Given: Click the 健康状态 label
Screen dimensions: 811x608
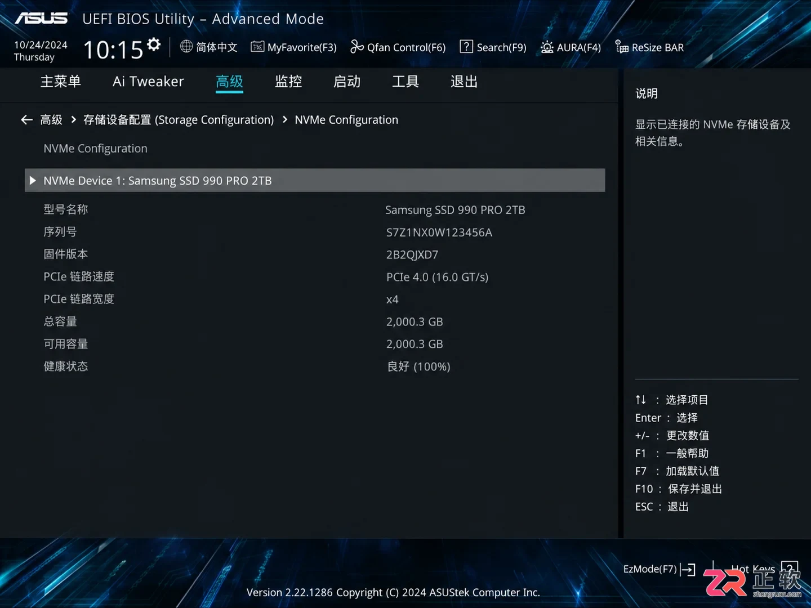Looking at the screenshot, I should pos(66,366).
